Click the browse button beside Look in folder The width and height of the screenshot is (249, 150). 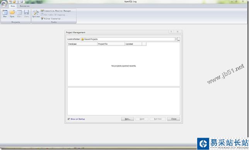click(x=179, y=39)
